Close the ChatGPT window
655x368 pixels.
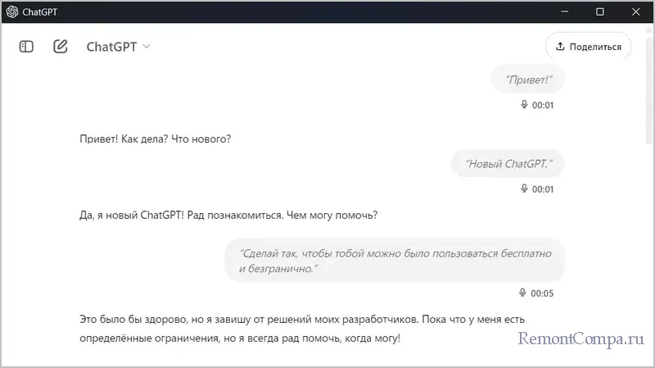[637, 11]
